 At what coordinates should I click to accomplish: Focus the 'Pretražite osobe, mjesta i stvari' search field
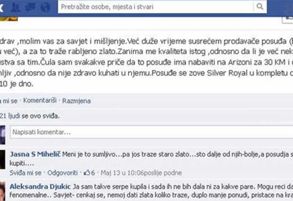[155, 7]
